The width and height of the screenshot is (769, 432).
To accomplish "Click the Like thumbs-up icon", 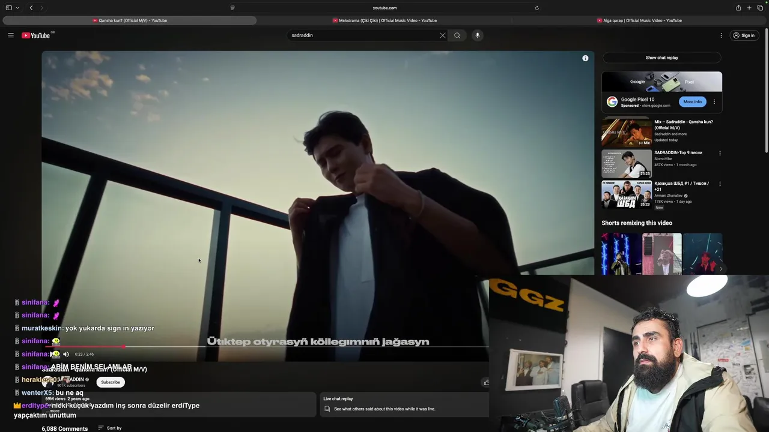I will pos(485,382).
